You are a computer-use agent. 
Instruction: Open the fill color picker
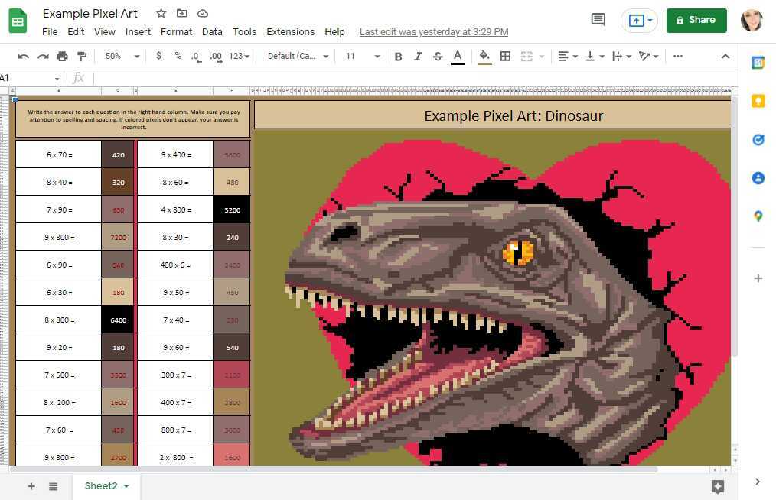coord(484,56)
